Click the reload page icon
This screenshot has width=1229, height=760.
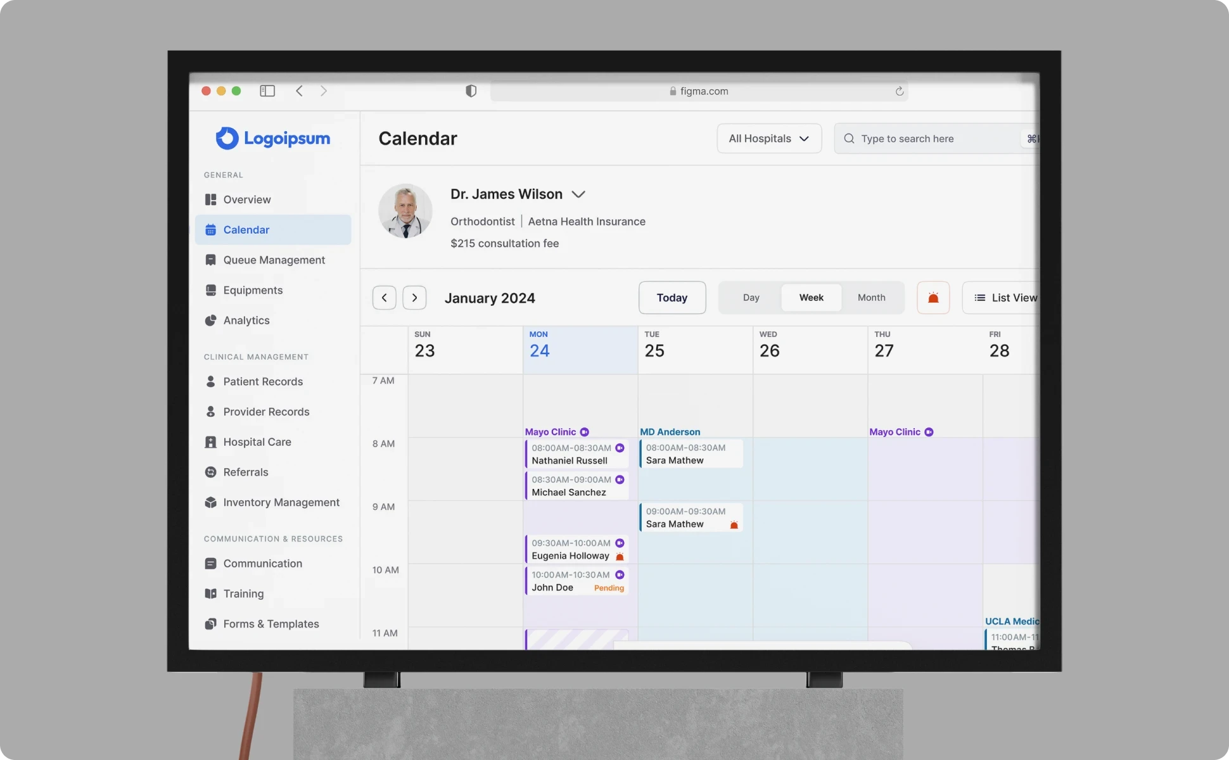tap(899, 91)
